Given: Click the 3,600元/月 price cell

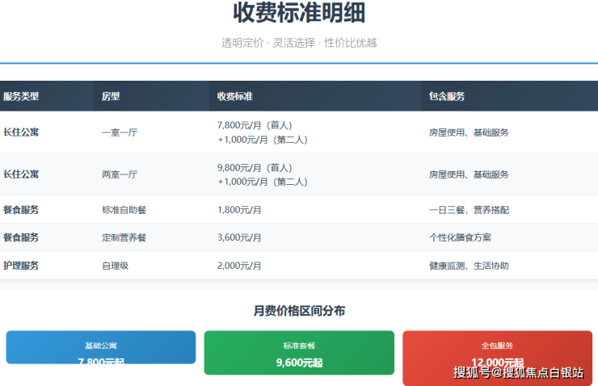Looking at the screenshot, I should (x=239, y=237).
